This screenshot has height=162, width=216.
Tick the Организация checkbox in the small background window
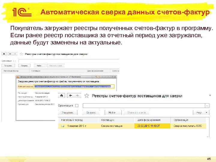[x=14, y=61]
